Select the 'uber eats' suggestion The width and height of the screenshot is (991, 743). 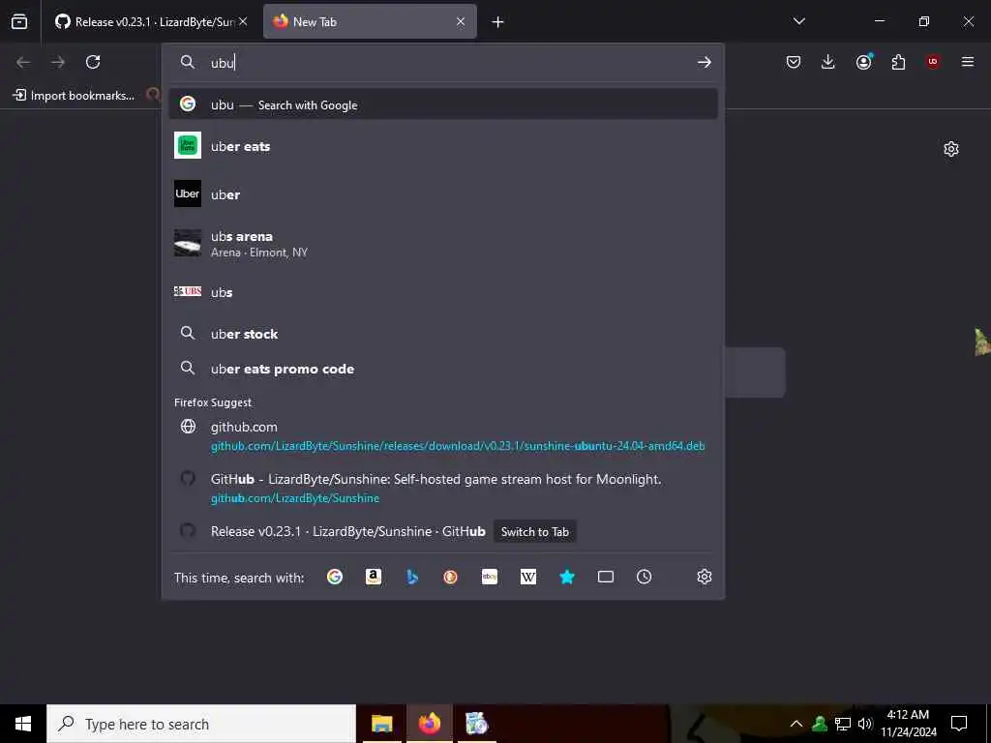pyautogui.click(x=443, y=146)
